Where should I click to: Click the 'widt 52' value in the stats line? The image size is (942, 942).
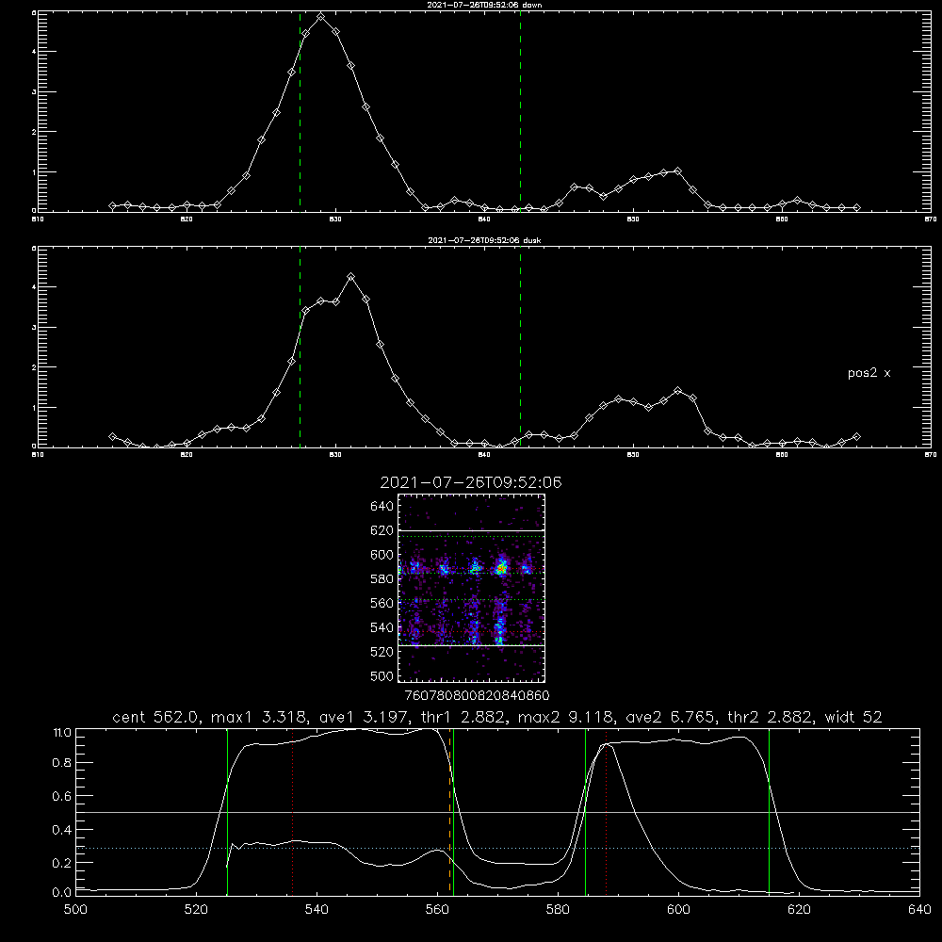853,717
